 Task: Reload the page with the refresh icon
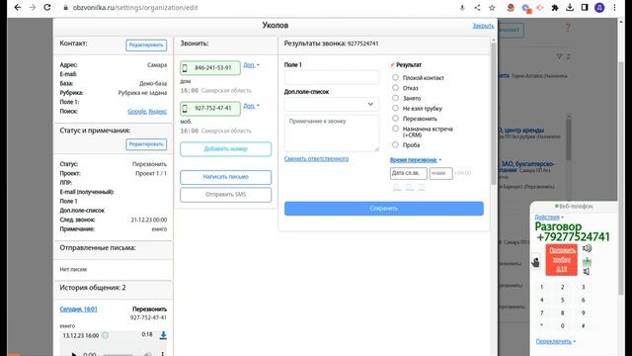tap(47, 7)
